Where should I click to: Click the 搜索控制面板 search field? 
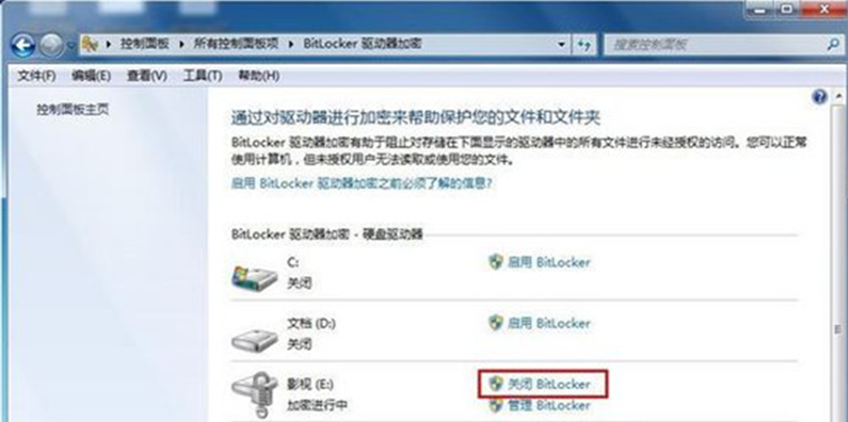tap(717, 44)
